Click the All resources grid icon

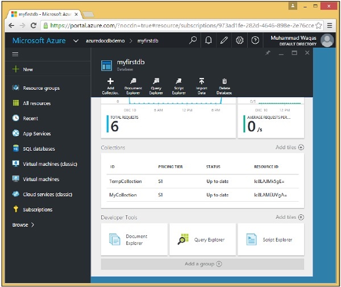[16, 103]
